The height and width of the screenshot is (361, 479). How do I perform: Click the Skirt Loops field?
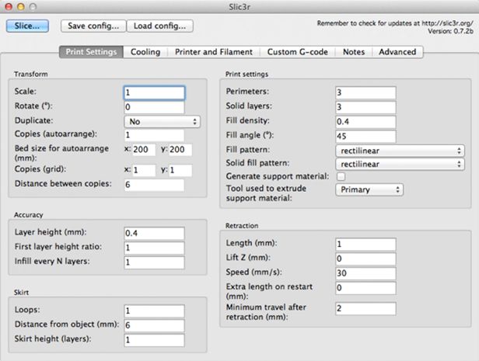154,311
